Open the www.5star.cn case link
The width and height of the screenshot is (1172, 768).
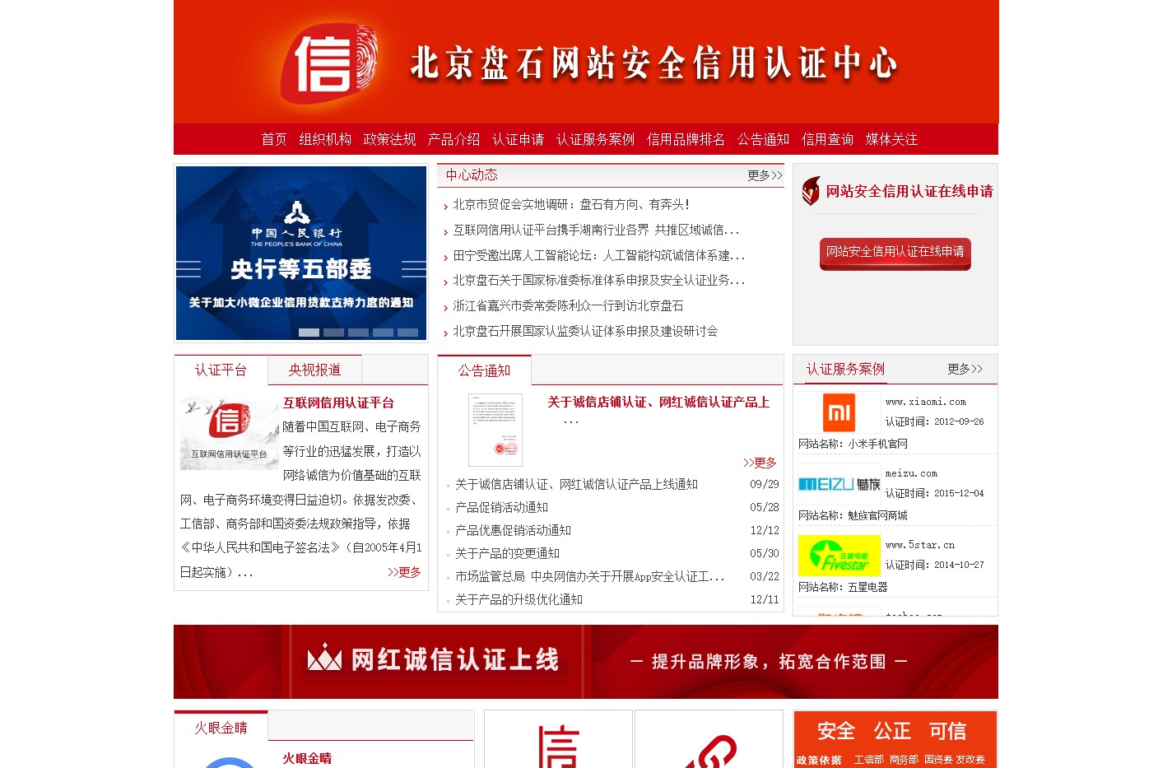click(920, 545)
